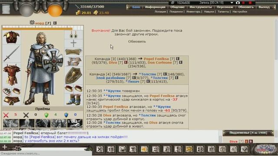Click the info icon beside Don Corleone [7]
Image resolution: width=278 pixels, height=156 pixels.
pos(181,62)
